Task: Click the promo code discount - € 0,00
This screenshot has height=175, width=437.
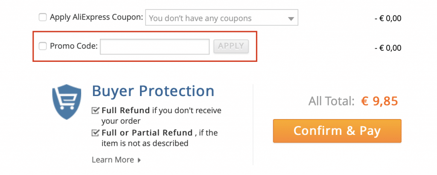Action: (388, 48)
